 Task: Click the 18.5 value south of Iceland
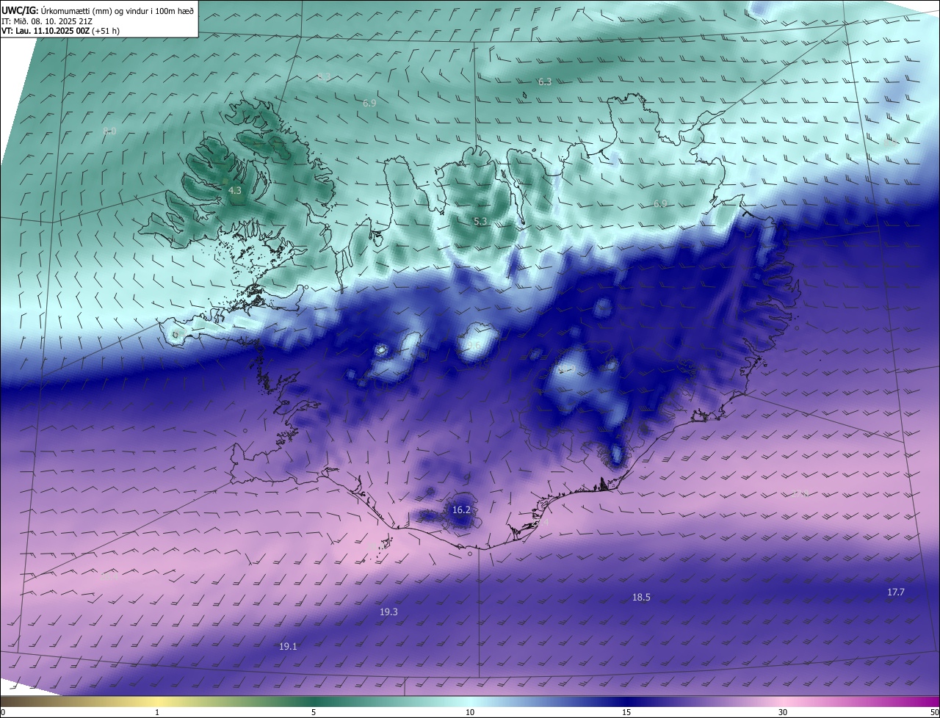(641, 598)
